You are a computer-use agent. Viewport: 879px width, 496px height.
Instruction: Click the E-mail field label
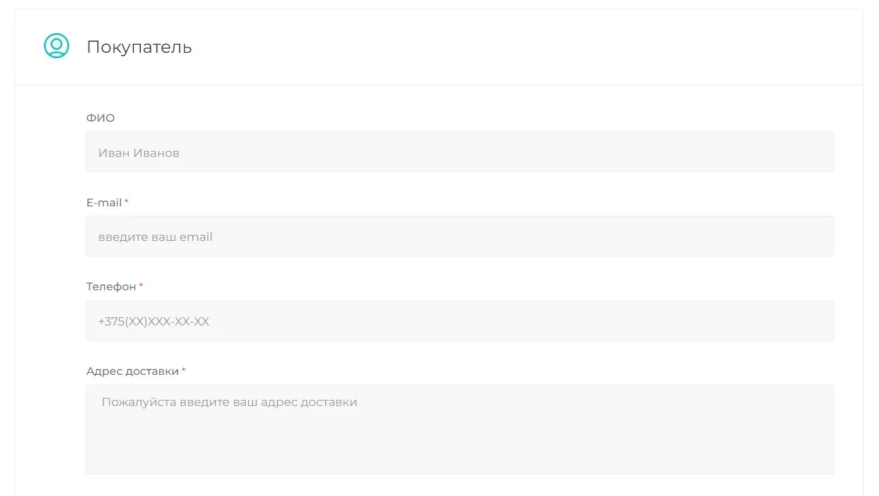pyautogui.click(x=104, y=203)
